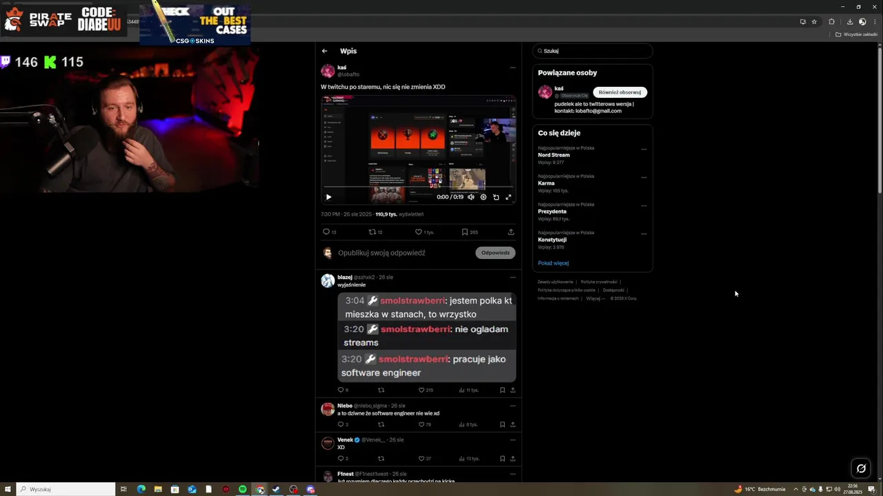Click the Szukaj search field

point(593,51)
